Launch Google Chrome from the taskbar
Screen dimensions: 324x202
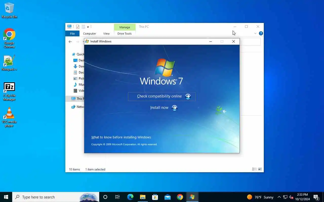pyautogui.click(x=180, y=197)
